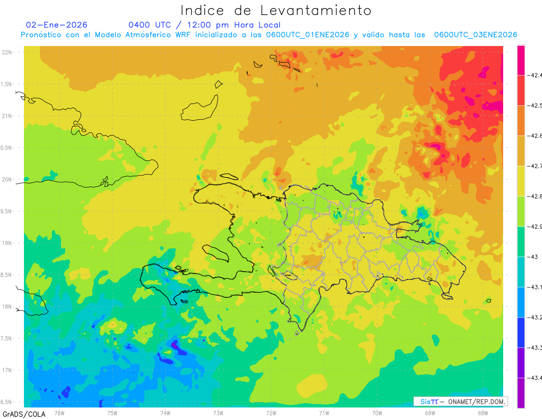
Task: Click the '20N' latitude label
Action: (x=7, y=179)
